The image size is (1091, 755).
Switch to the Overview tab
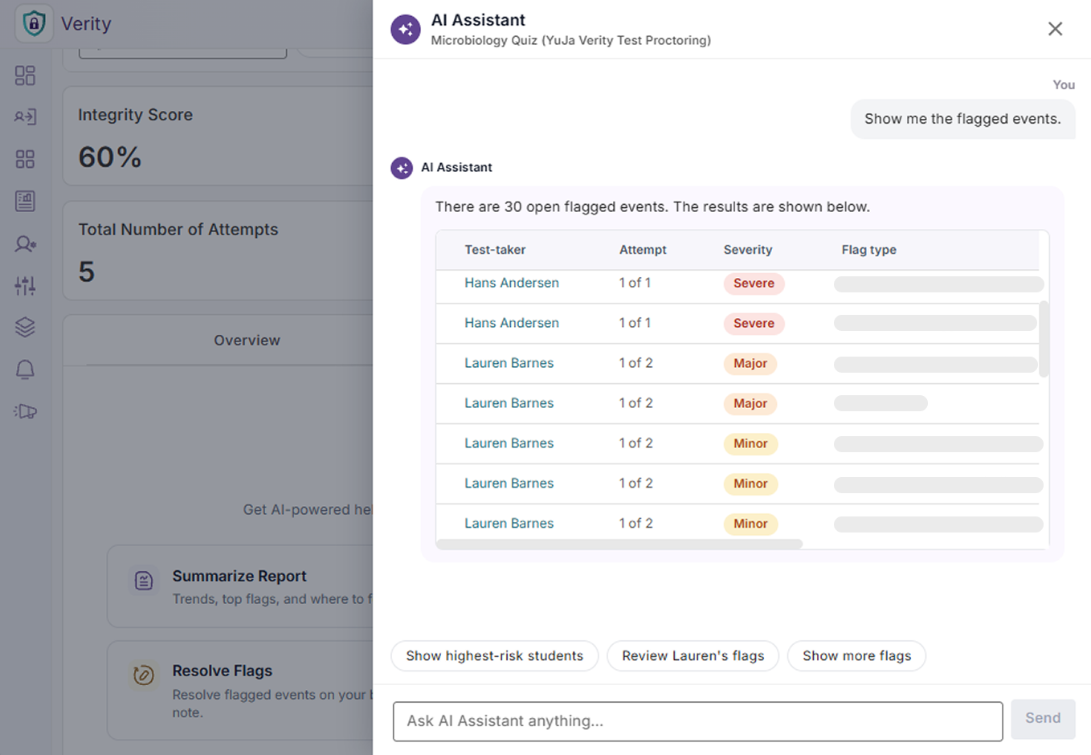(x=247, y=341)
